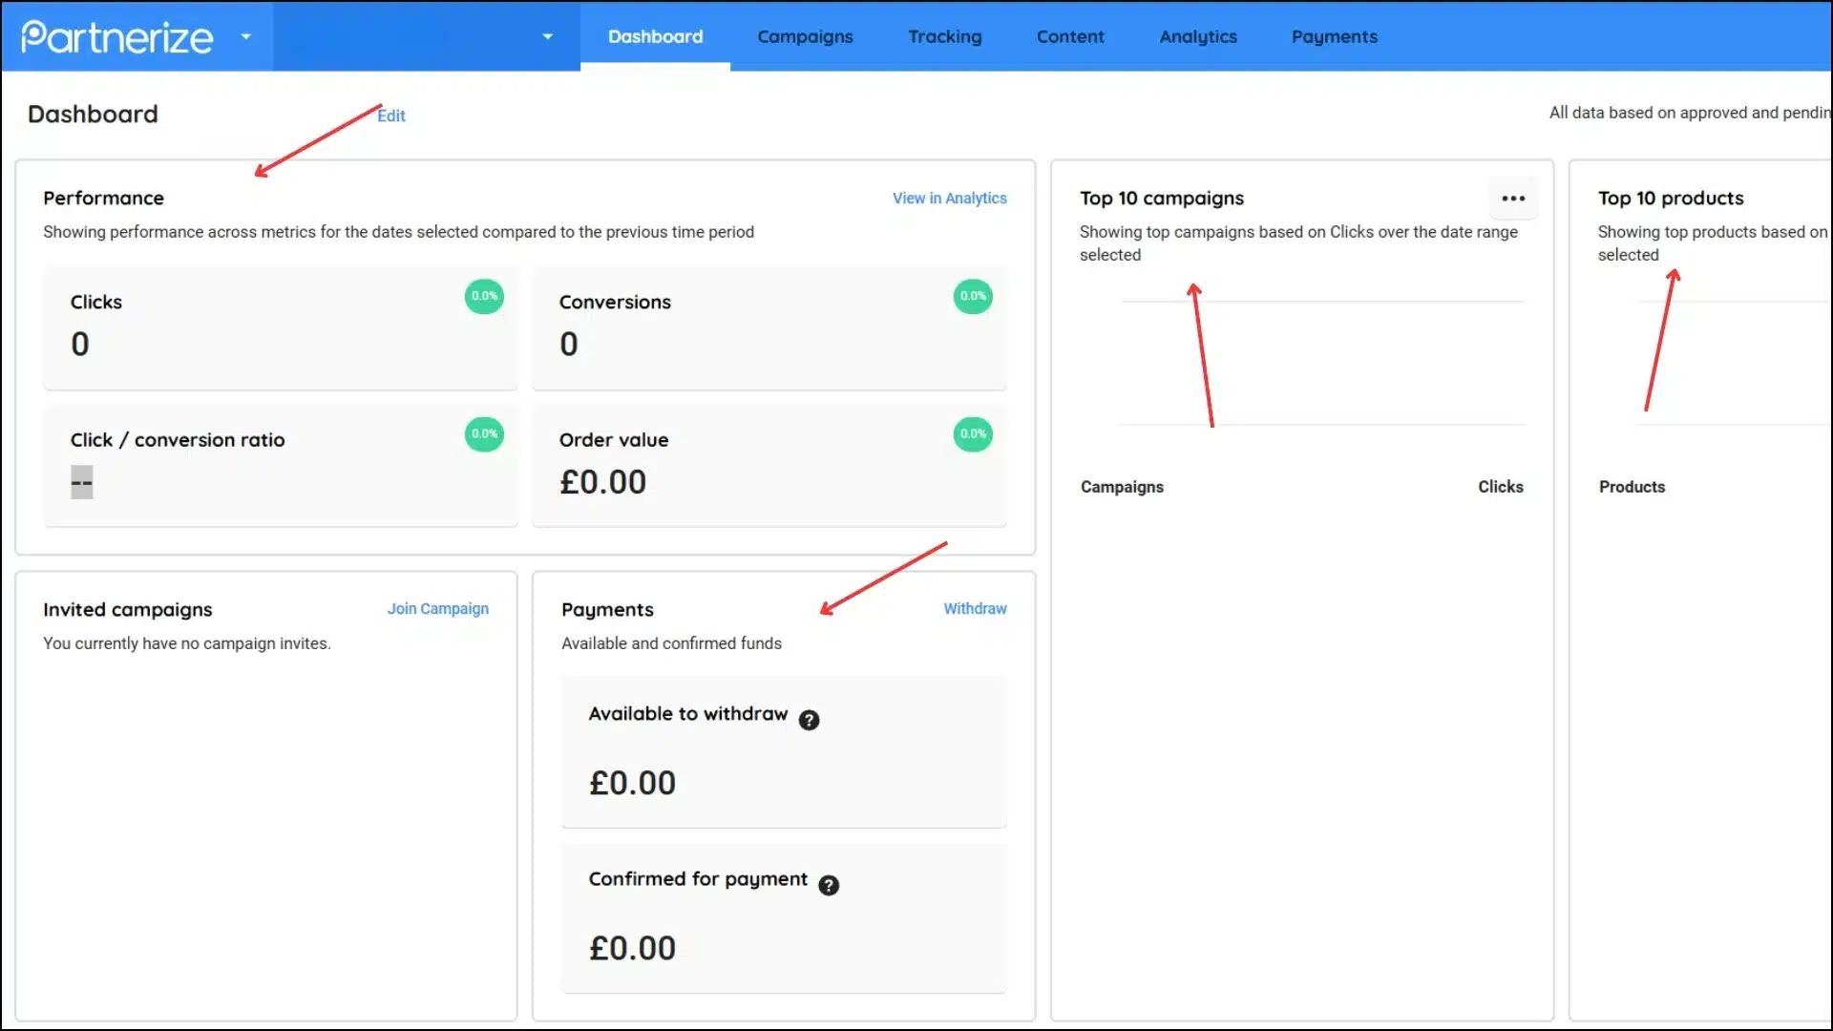The width and height of the screenshot is (1833, 1031).
Task: Click the View in Analytics button
Action: [x=949, y=198]
